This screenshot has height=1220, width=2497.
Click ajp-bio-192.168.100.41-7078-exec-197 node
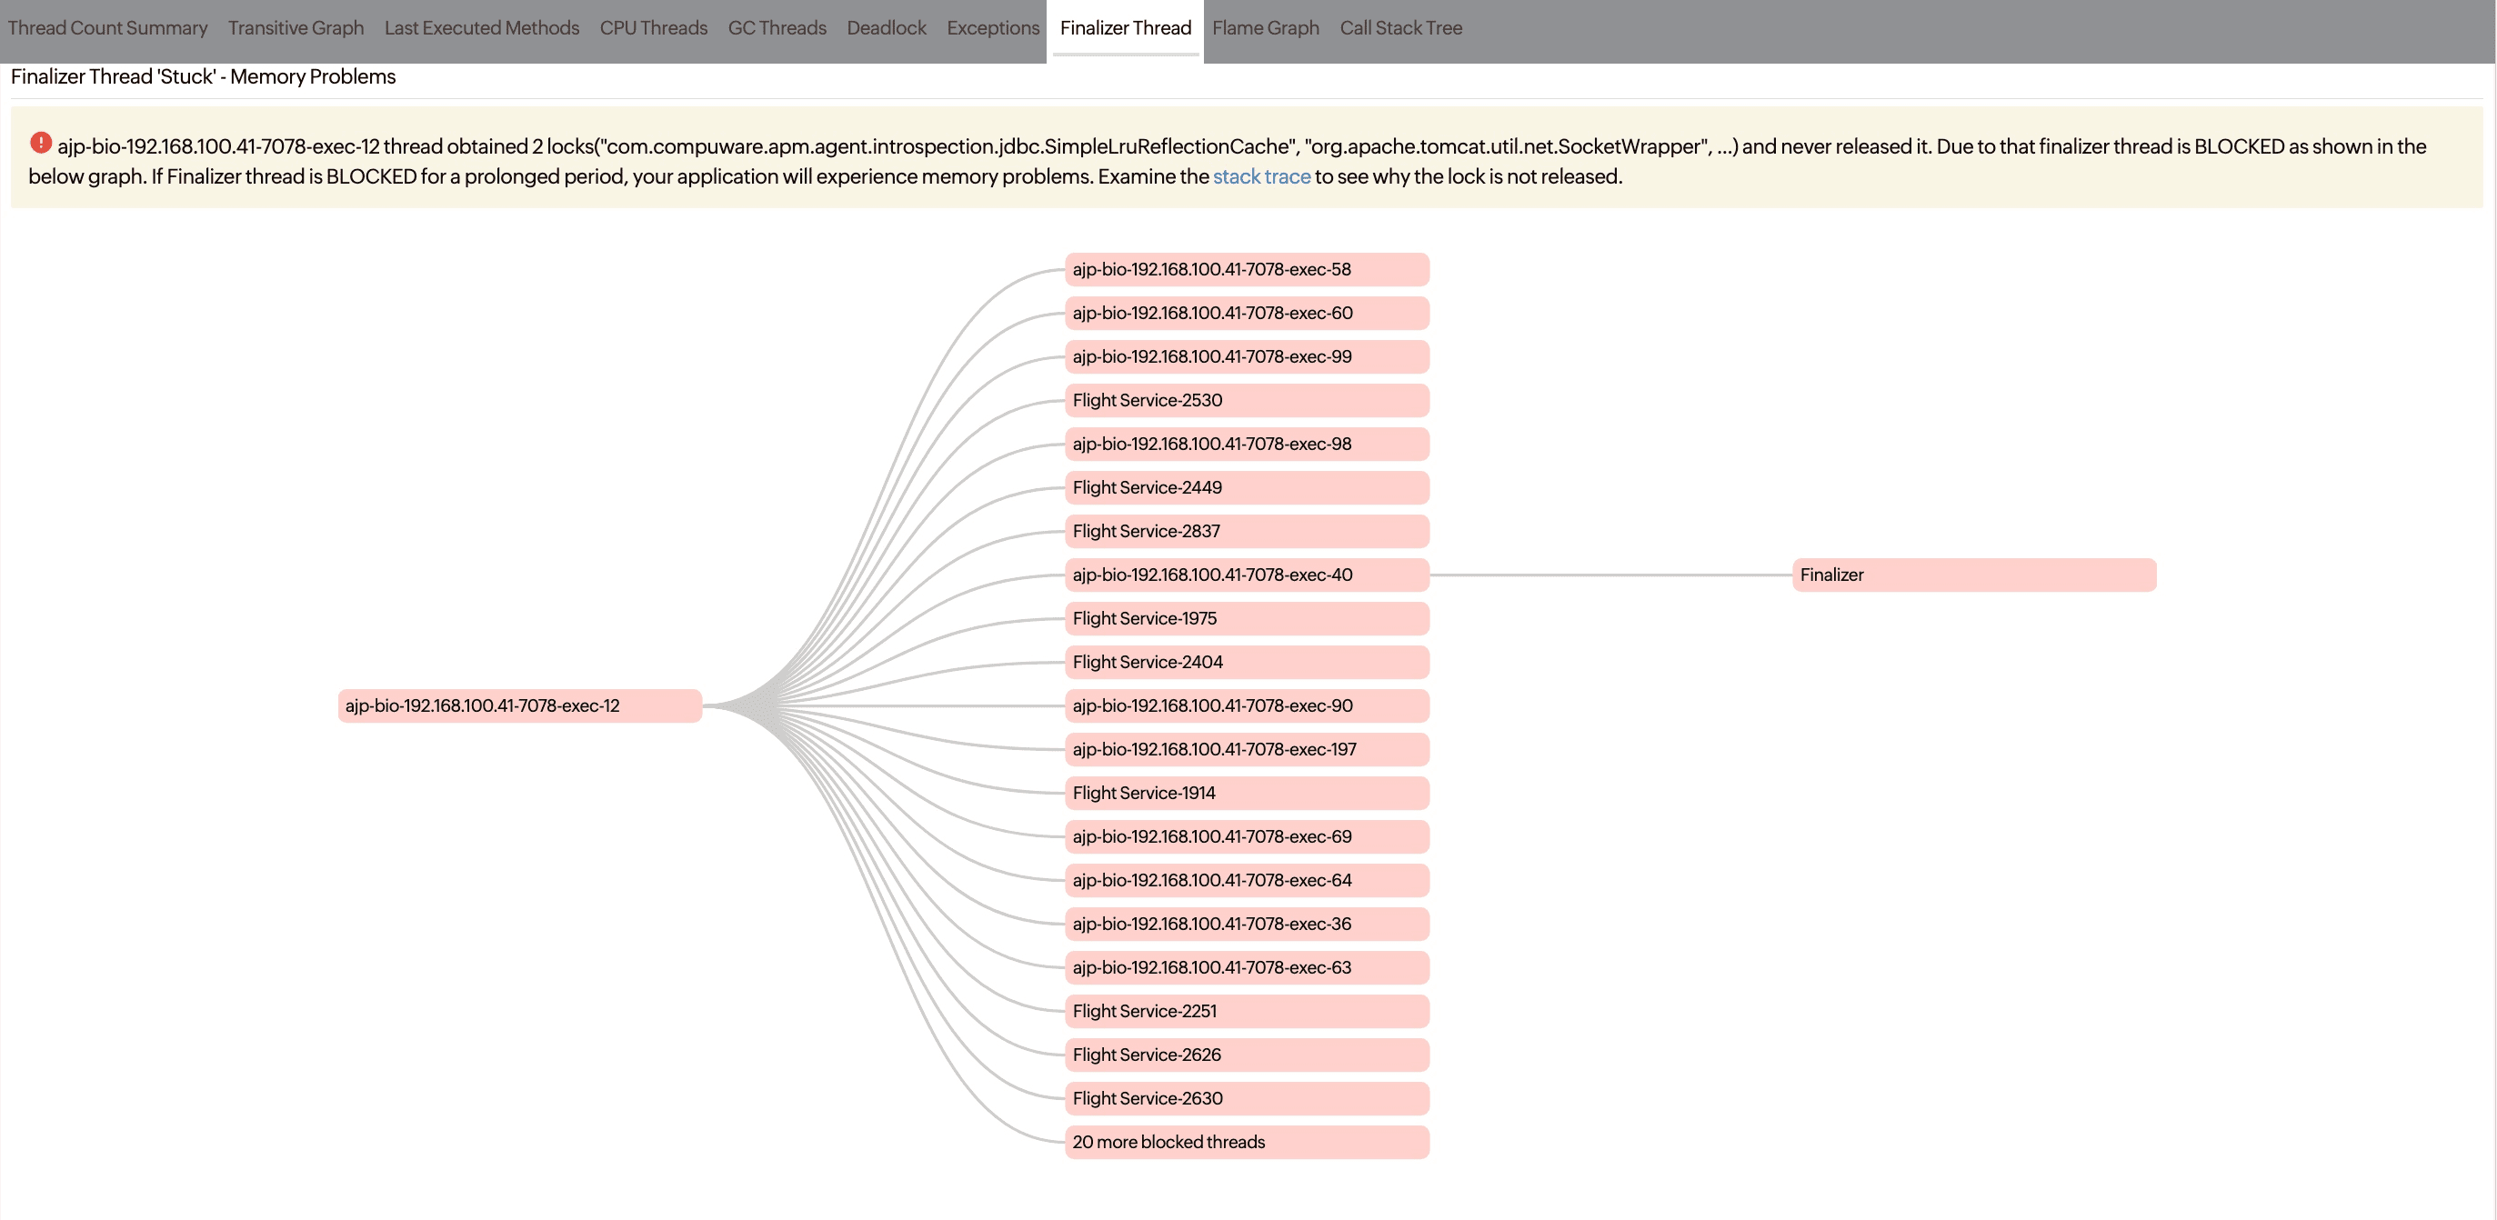(1240, 748)
